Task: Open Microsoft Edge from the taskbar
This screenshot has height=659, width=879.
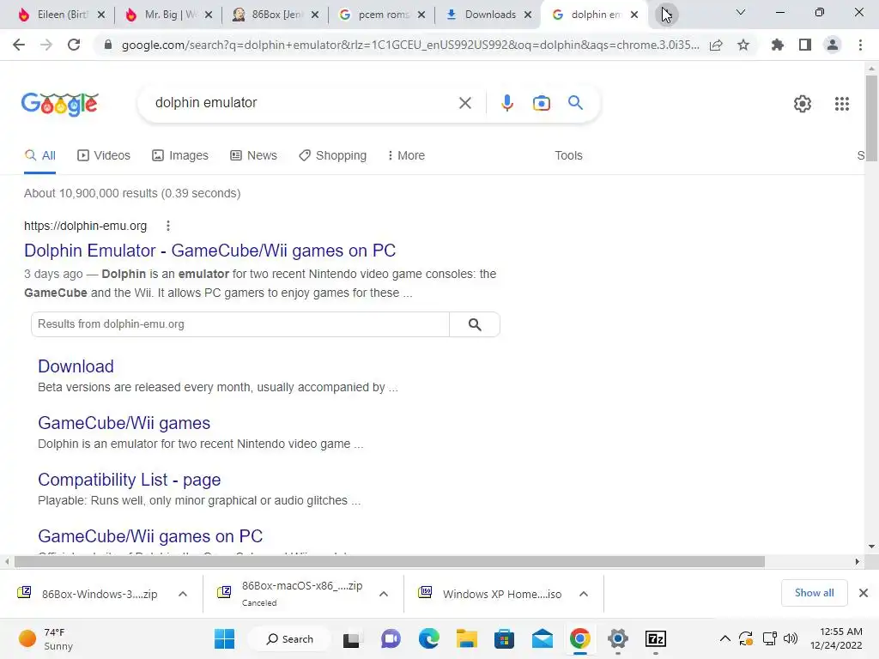Action: pos(429,638)
